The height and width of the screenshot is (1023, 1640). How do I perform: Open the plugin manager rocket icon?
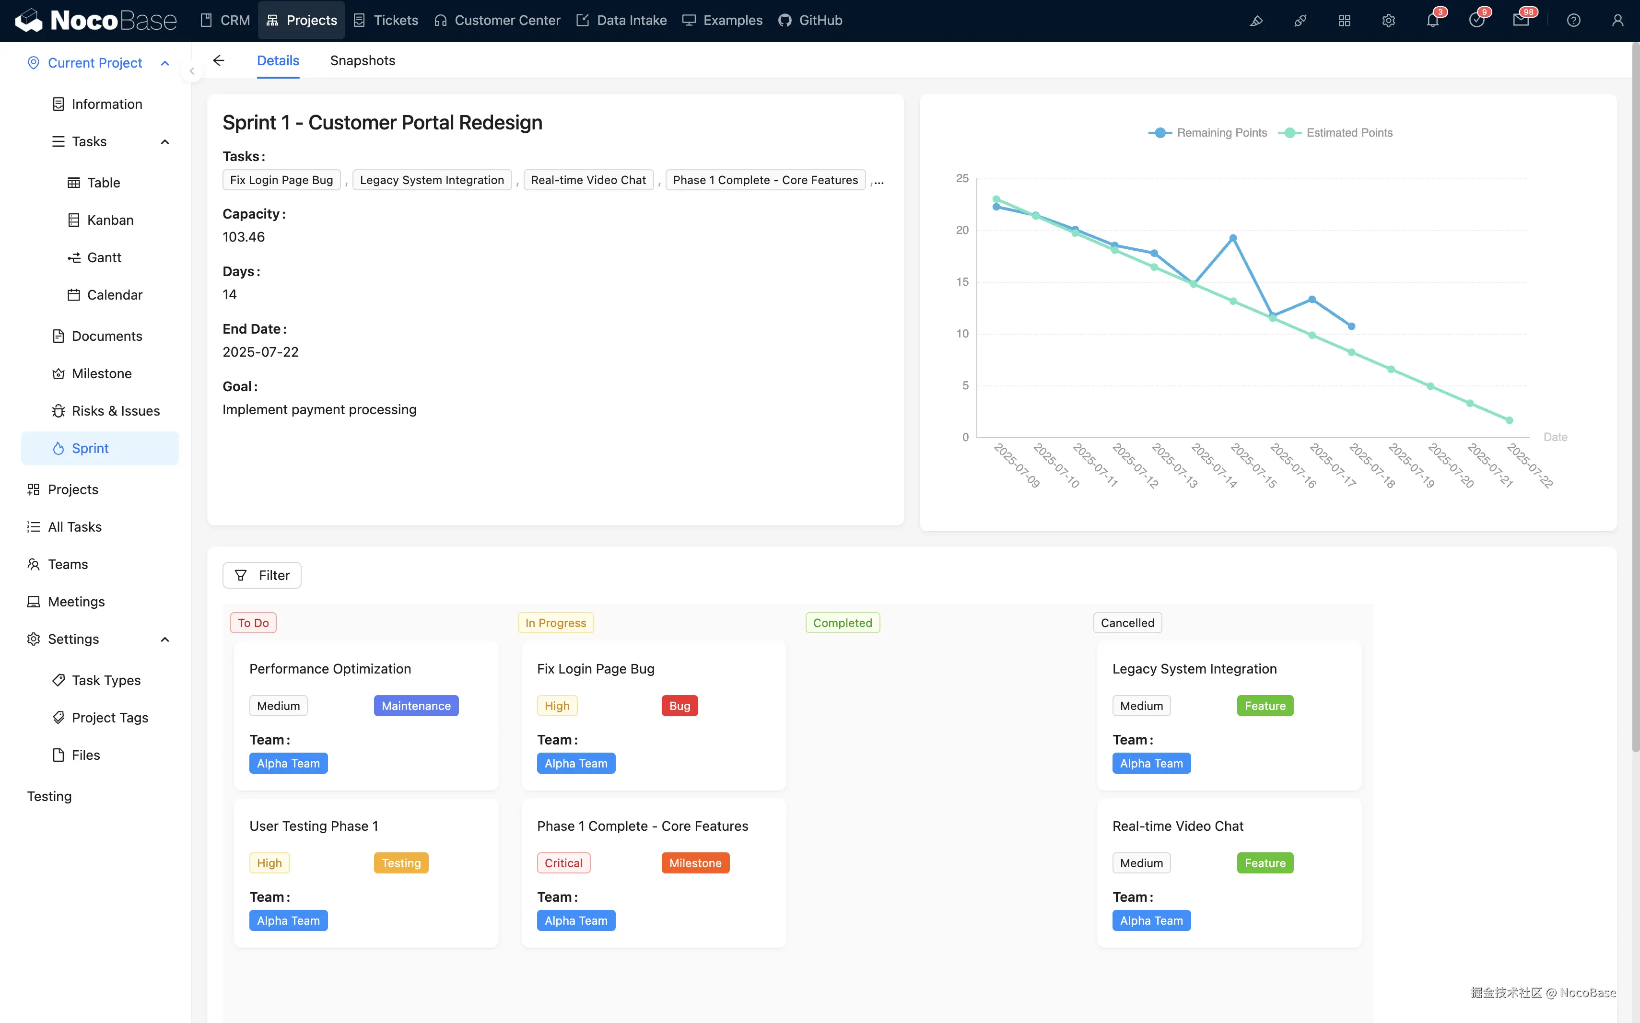point(1300,20)
